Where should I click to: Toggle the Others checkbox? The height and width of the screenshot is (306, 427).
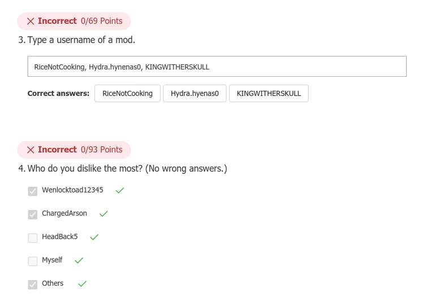tap(33, 284)
